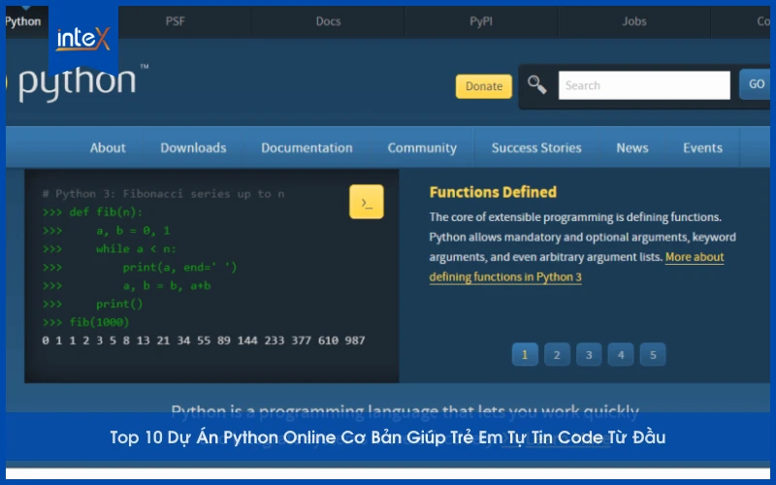Screen dimensions: 776x485
Task: Click the Fibonacci output number line
Action: tap(204, 340)
